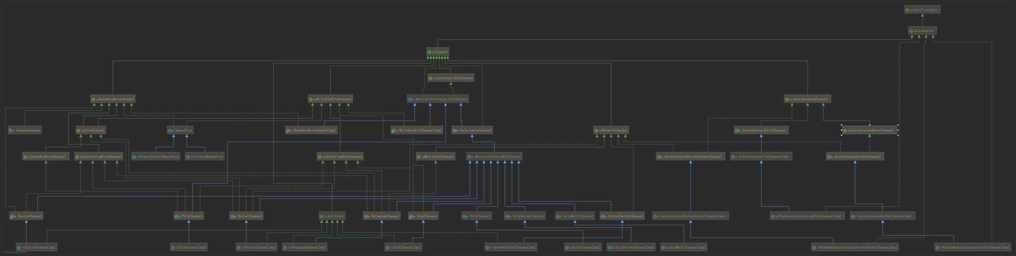This screenshot has height=256, width=1016.
Task: Select the SourceChannel node
Action: 26,216
